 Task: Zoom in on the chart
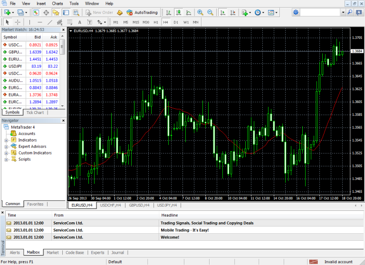pos(200,12)
